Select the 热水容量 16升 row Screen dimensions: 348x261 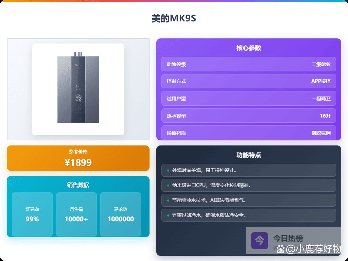point(248,116)
